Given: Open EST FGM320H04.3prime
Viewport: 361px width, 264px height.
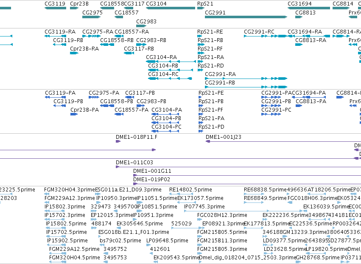Looking at the screenshot, I should [x=69, y=190].
